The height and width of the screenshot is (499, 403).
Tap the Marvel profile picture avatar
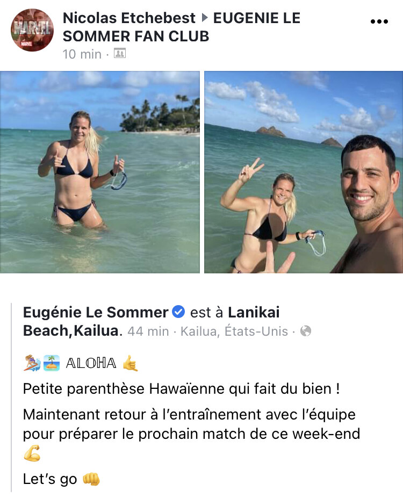click(32, 30)
